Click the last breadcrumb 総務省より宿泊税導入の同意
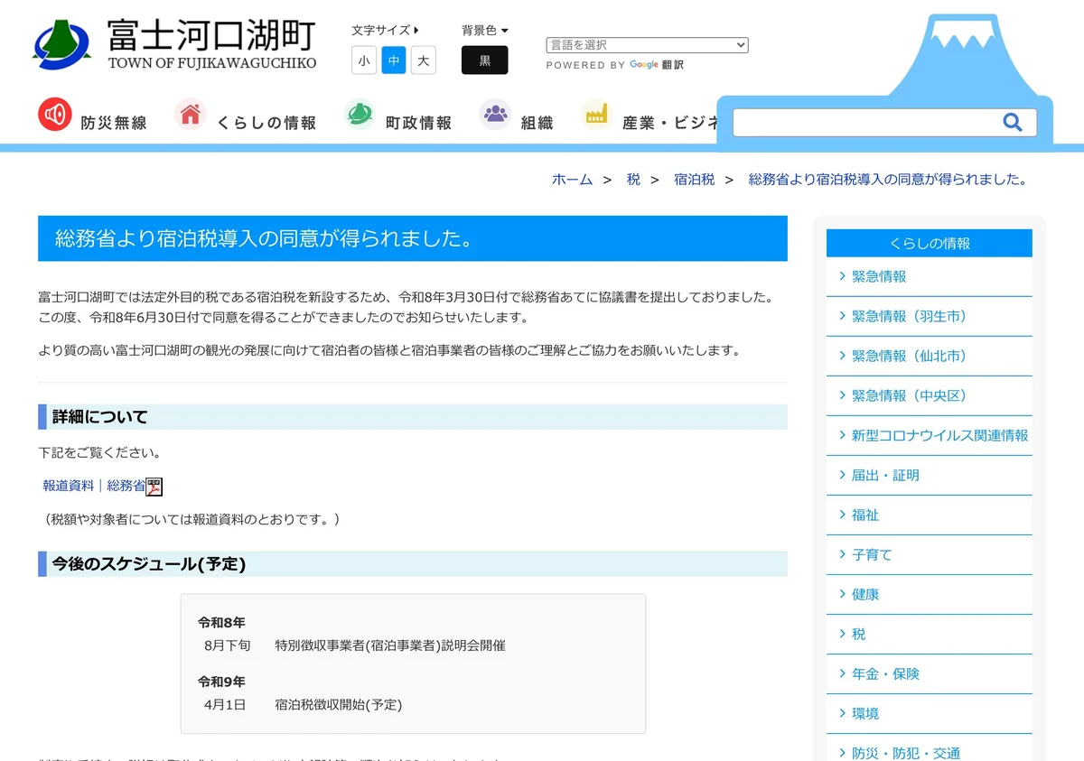Screen dimensions: 1084x761 coord(888,180)
